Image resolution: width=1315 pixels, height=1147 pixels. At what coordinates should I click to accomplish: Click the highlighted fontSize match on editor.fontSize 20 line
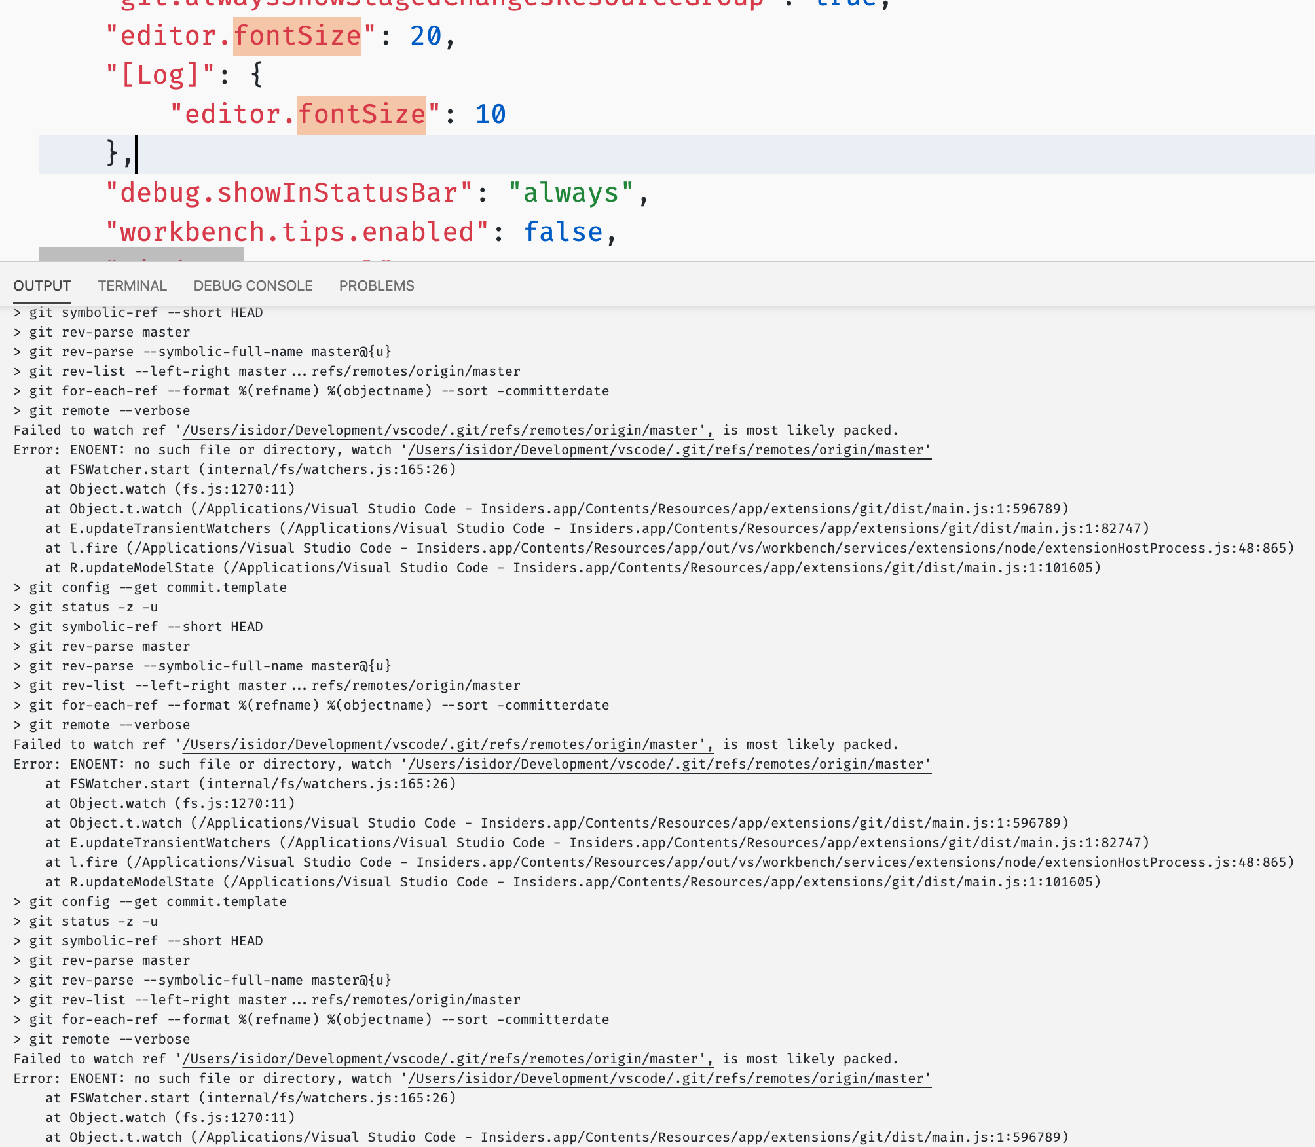coord(297,35)
